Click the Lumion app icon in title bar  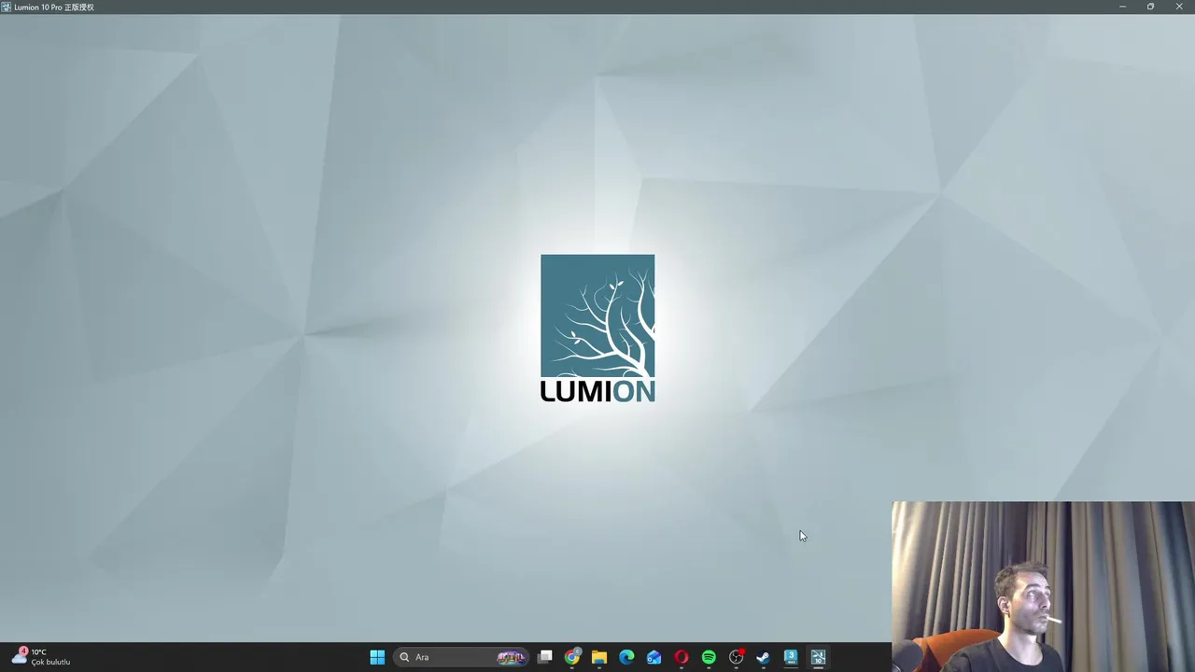7,7
